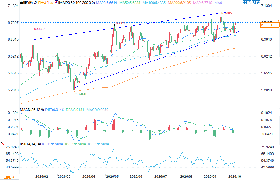This screenshot has height=180, width=280.
Task: Click the crosshair cursor icon in the chart toolbar
Action: click(x=245, y=2)
